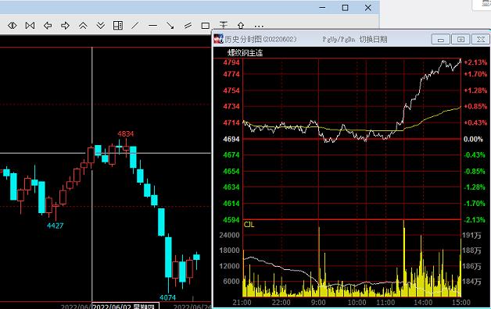Click the 切换日期 label in popup title
Viewport: 491px width, 309px height.
pos(373,39)
